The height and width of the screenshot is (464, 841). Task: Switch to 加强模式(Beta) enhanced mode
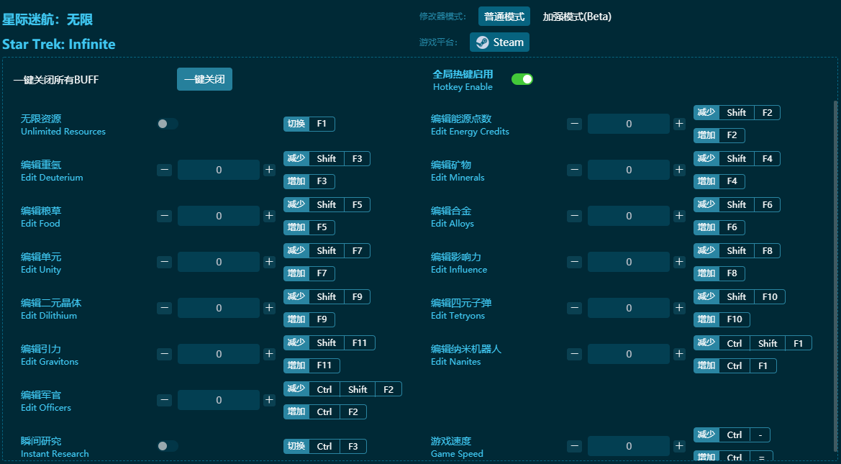click(576, 17)
